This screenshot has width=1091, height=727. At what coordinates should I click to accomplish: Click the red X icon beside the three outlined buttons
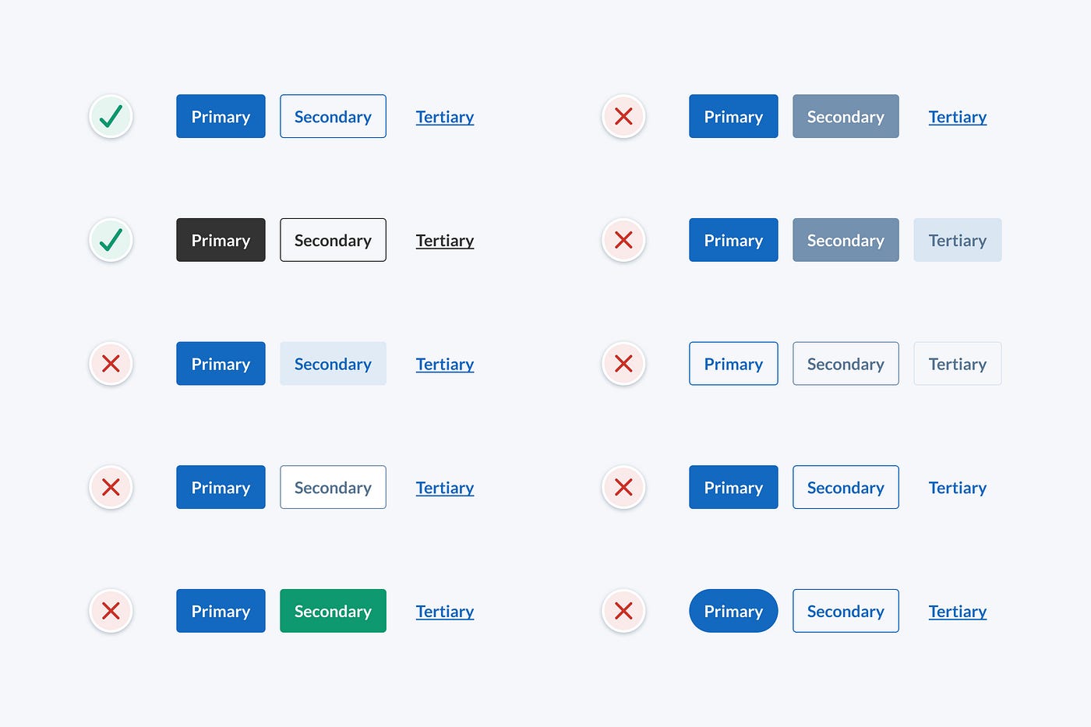(623, 364)
